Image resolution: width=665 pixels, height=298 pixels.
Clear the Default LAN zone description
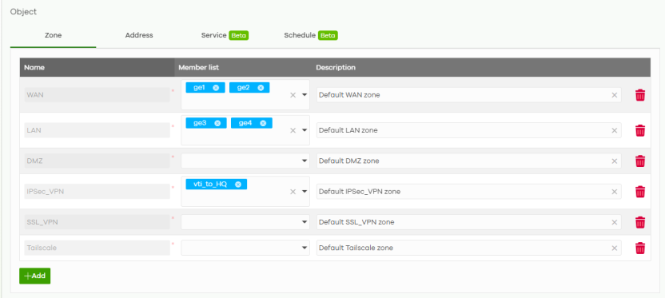point(614,130)
